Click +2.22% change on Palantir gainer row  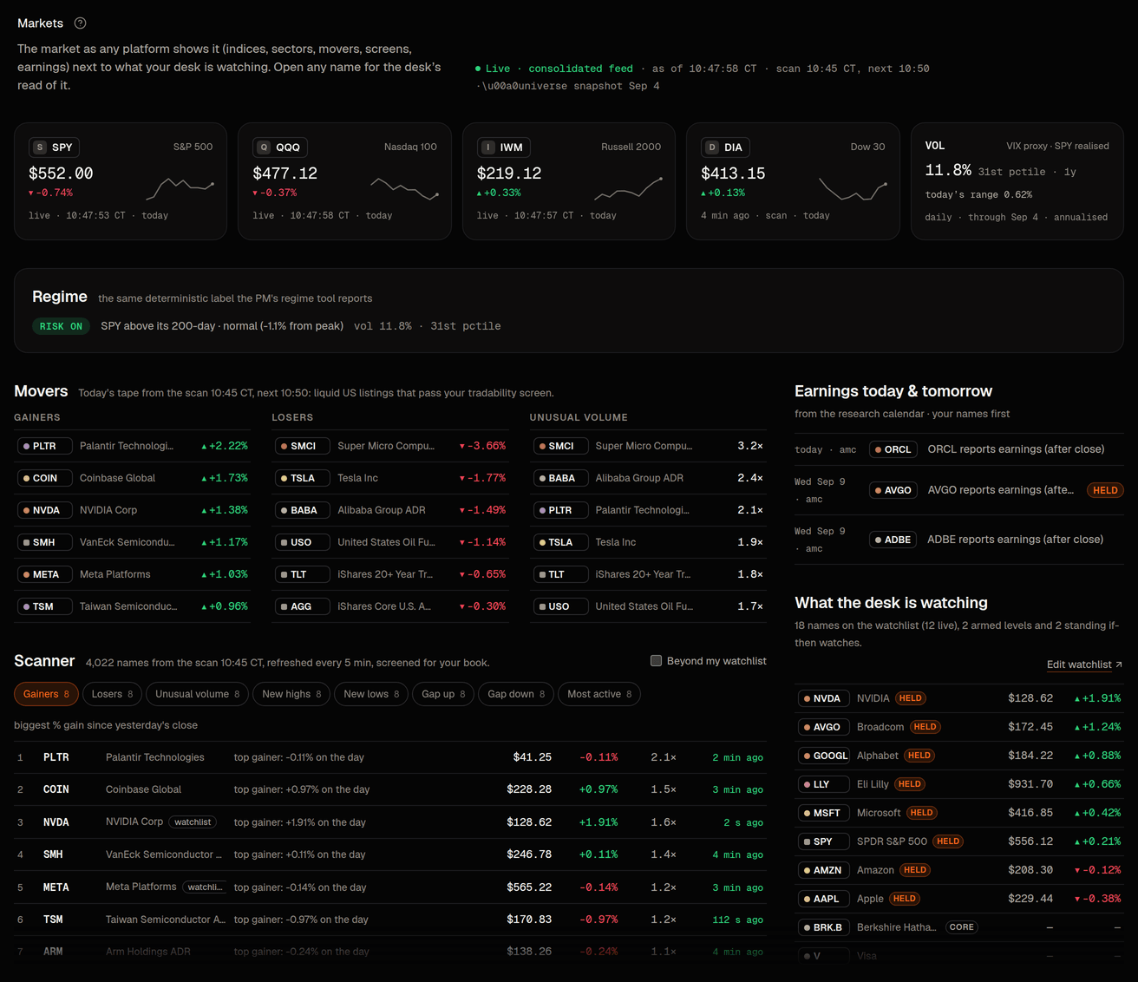(x=225, y=446)
